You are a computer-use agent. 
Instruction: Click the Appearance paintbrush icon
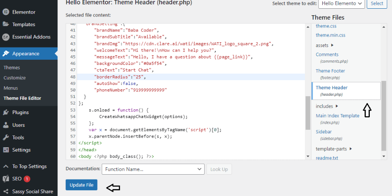[6, 54]
